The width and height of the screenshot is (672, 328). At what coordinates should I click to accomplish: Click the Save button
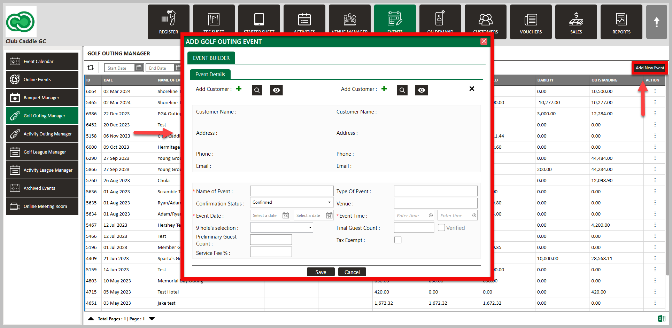pyautogui.click(x=320, y=272)
